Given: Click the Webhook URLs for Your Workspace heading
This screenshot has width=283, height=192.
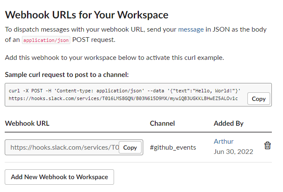Looking at the screenshot, I should coord(87,15).
